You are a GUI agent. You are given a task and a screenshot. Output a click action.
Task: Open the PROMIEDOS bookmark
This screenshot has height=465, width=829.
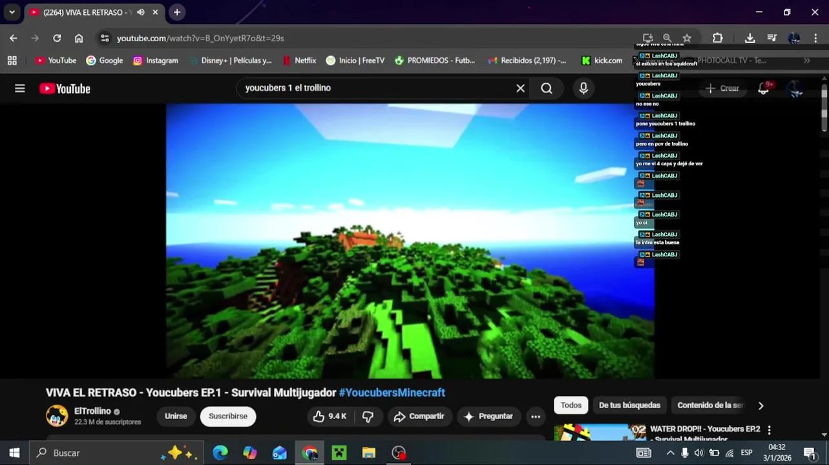435,61
